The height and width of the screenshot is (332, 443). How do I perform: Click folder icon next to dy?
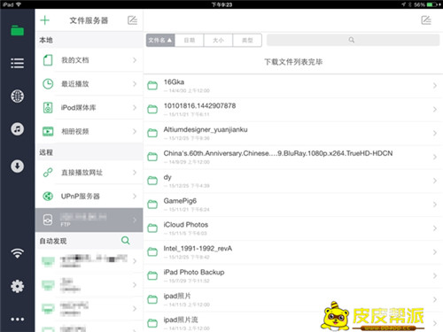point(152,181)
